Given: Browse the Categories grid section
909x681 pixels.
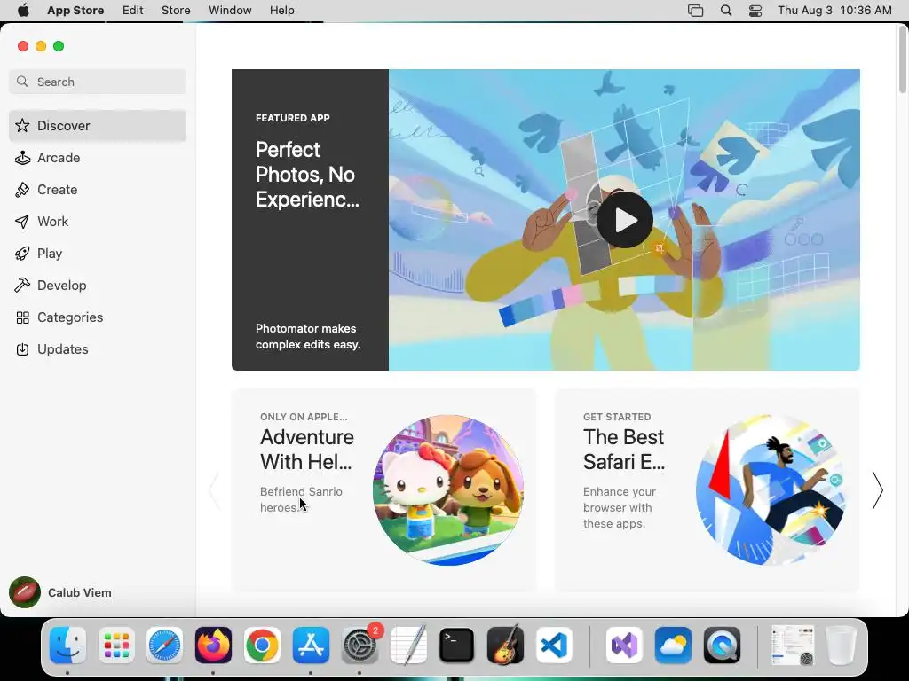Looking at the screenshot, I should [x=98, y=317].
